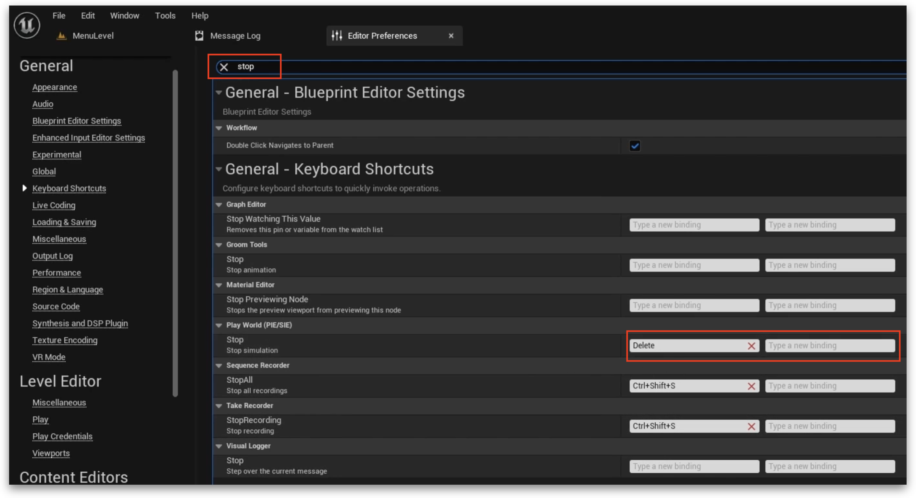Expand the Keyboard Shortcuts sidebar arrow
Screen dimensions: 916x498
coord(24,188)
